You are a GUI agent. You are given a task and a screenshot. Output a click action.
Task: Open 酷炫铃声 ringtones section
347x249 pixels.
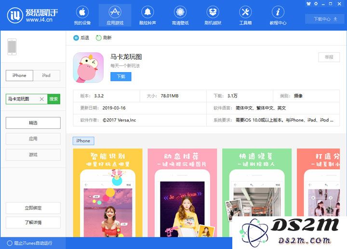pos(147,15)
